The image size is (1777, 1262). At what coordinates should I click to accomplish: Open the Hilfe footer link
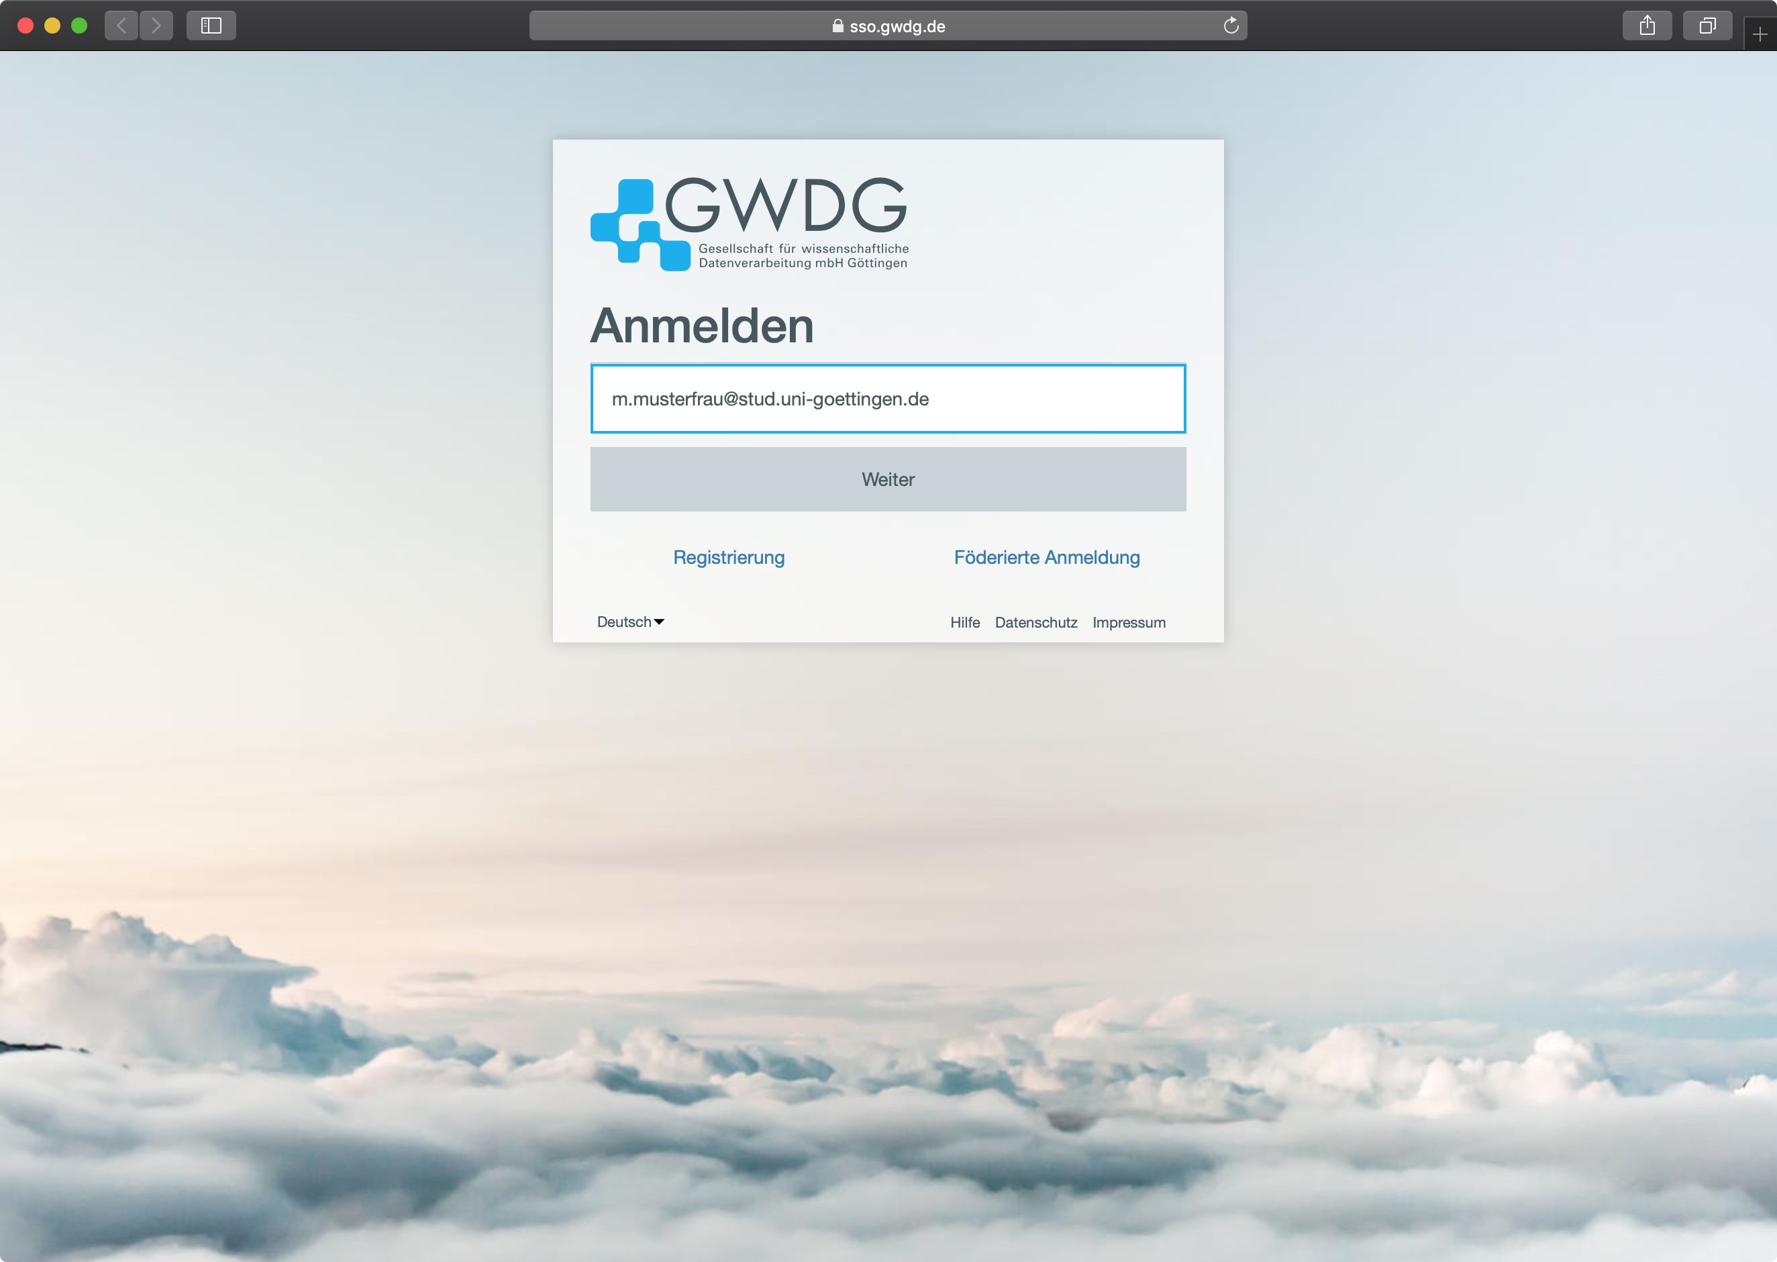(964, 622)
